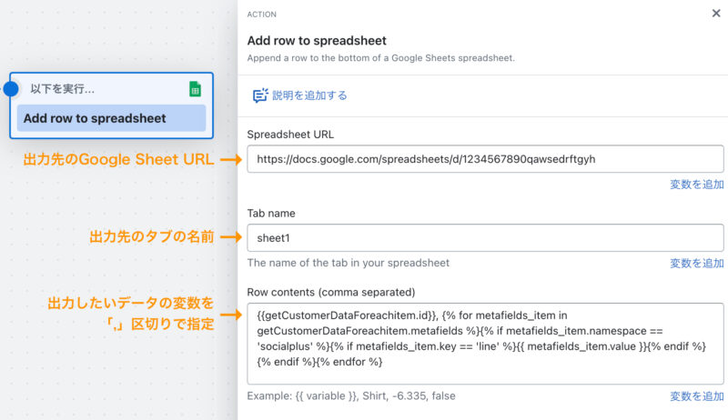The width and height of the screenshot is (728, 420).
Task: Select the Add row to spreadsheet node label
Action: pos(111,118)
